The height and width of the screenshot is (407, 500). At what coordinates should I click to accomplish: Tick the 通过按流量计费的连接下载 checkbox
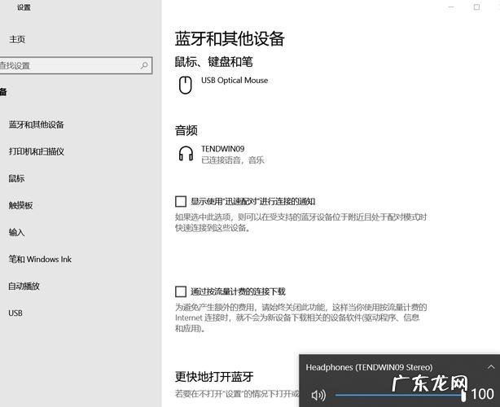[181, 291]
